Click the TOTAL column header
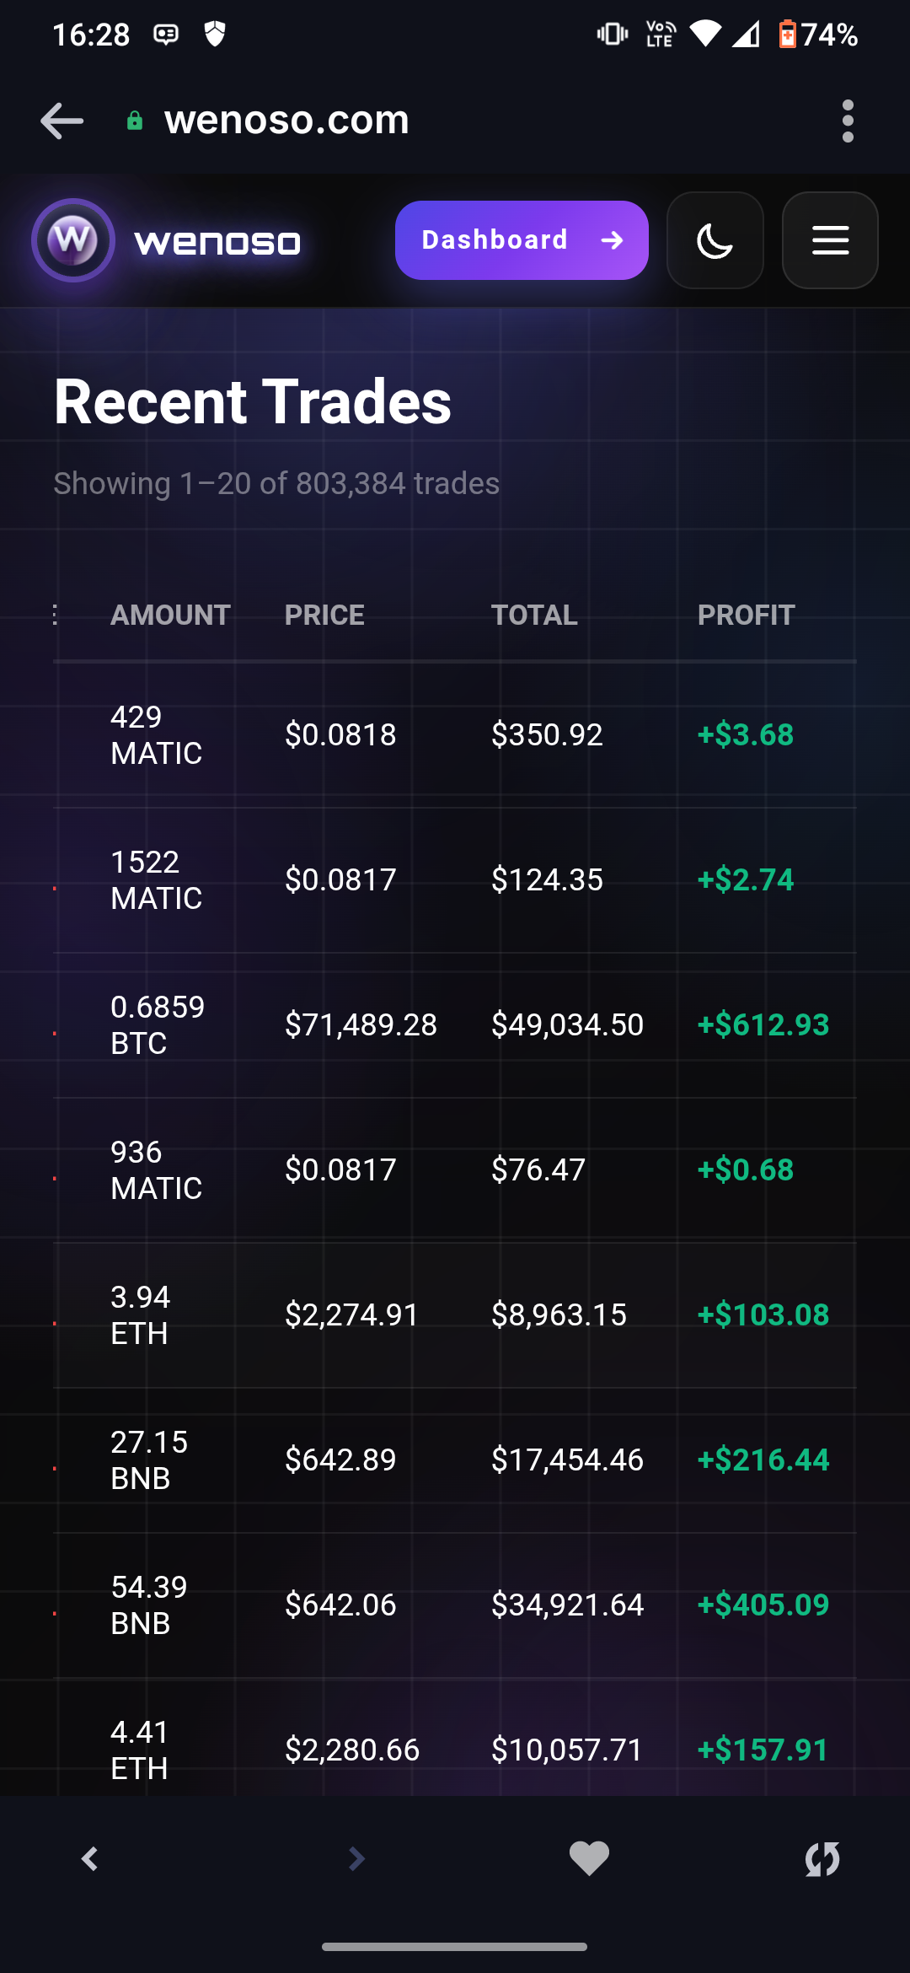Image resolution: width=910 pixels, height=1973 pixels. point(534,616)
